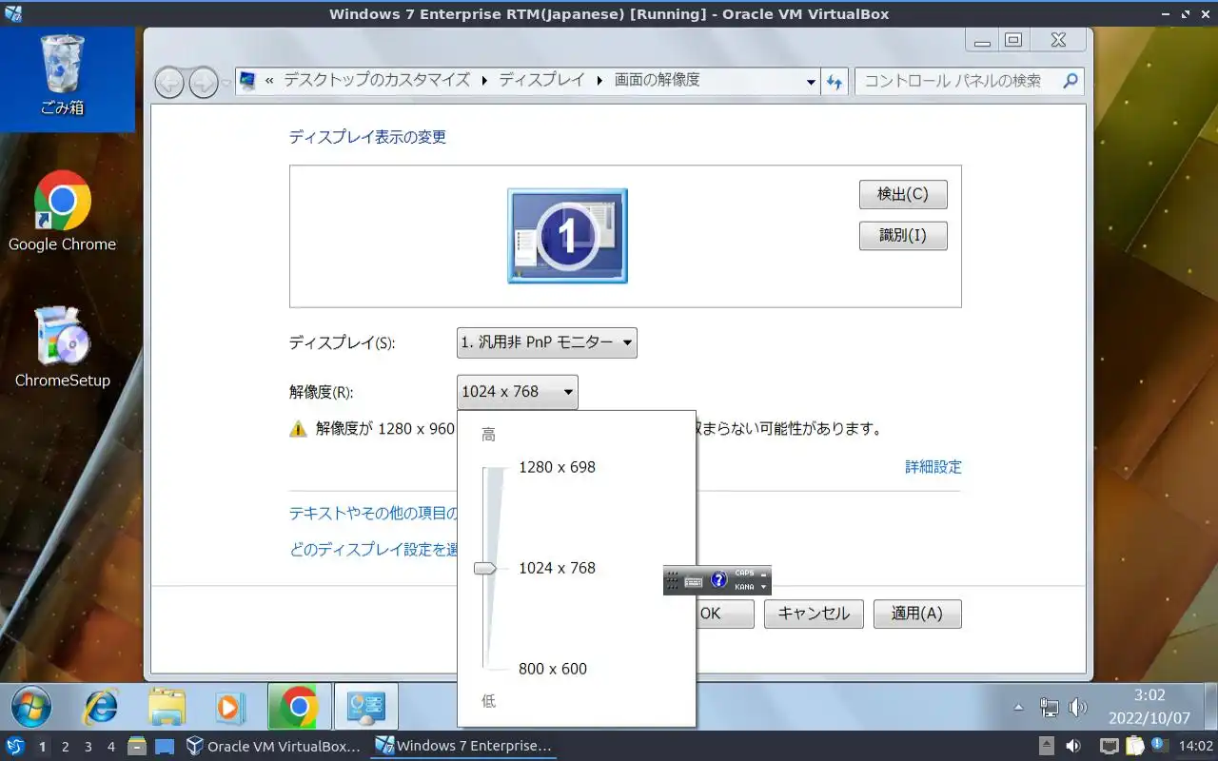Click host panel clipboard tray icon
The height and width of the screenshot is (761, 1218).
(1135, 746)
